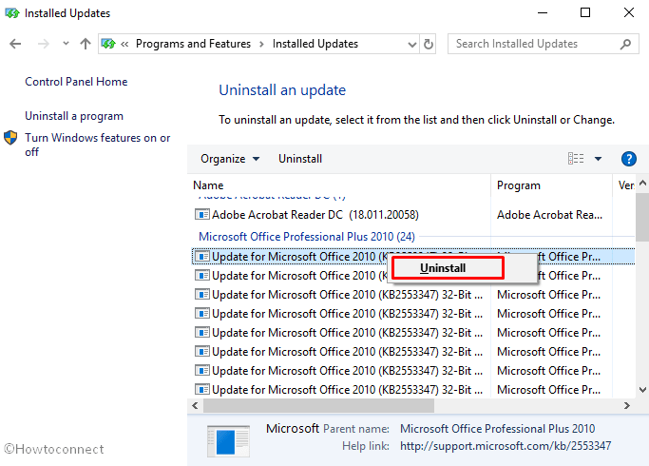Image resolution: width=649 pixels, height=466 pixels.
Task: Open the Organize dropdown menu
Action: [x=230, y=159]
